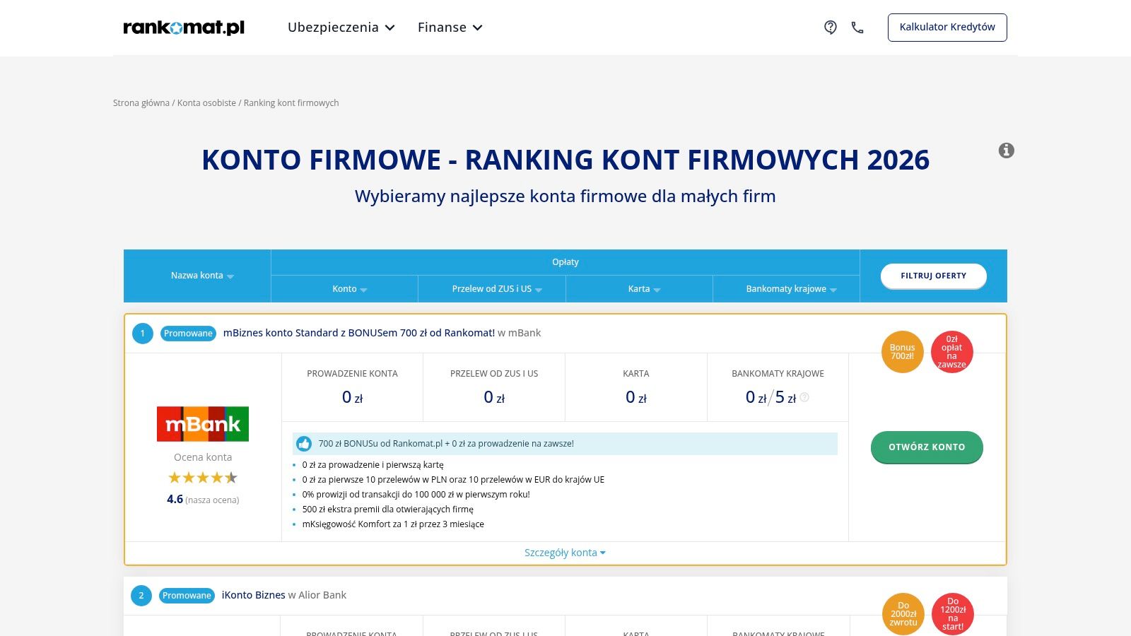This screenshot has height=636, width=1131.
Task: Open the help question mark icon
Action: pyautogui.click(x=831, y=28)
